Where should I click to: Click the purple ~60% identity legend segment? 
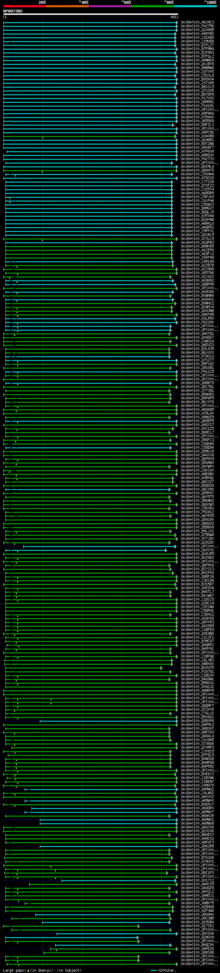(110, 7)
